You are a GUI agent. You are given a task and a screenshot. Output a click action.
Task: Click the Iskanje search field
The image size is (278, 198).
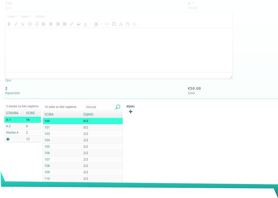(99, 107)
